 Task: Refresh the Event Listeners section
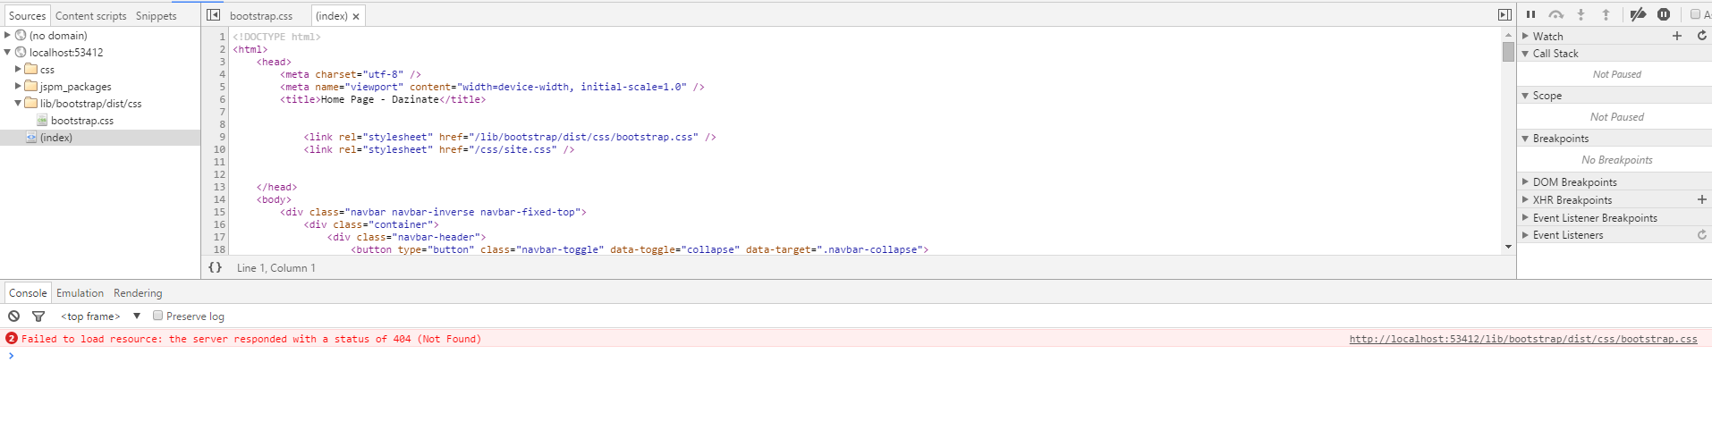coord(1702,234)
